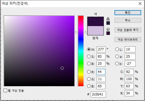Click the right hue slider arrow handle
Screen dimensions: 145x101
85,32
